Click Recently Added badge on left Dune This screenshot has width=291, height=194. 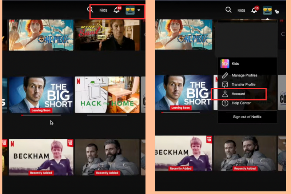pos(107,173)
